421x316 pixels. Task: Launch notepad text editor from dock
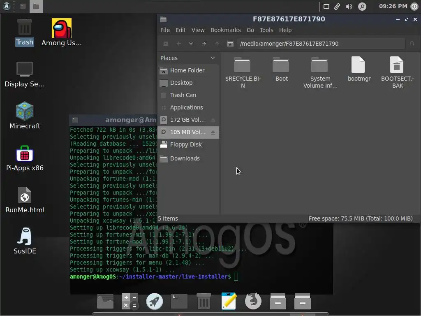pyautogui.click(x=229, y=301)
